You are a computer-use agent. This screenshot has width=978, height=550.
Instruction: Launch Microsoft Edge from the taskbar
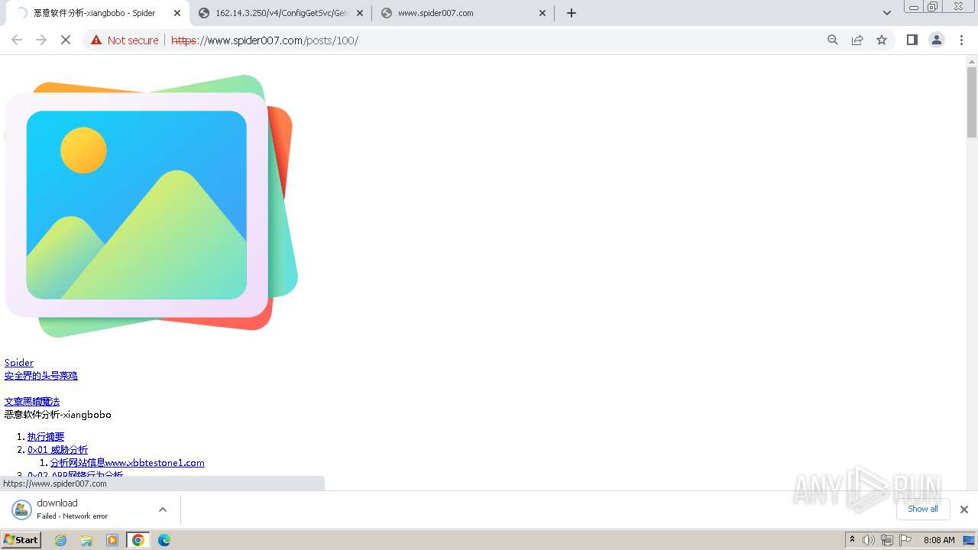coord(164,540)
